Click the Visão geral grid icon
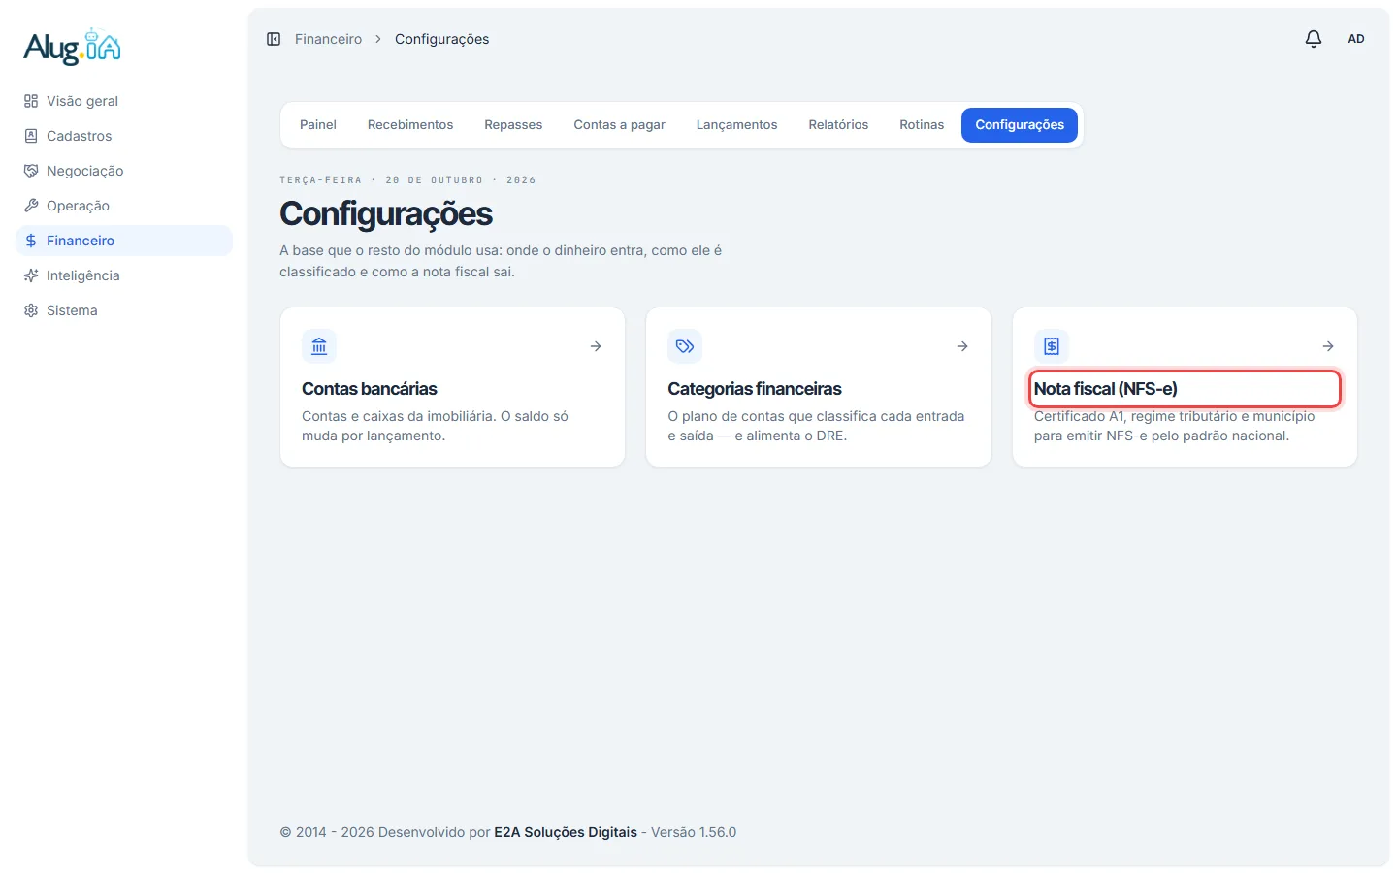 click(x=31, y=101)
